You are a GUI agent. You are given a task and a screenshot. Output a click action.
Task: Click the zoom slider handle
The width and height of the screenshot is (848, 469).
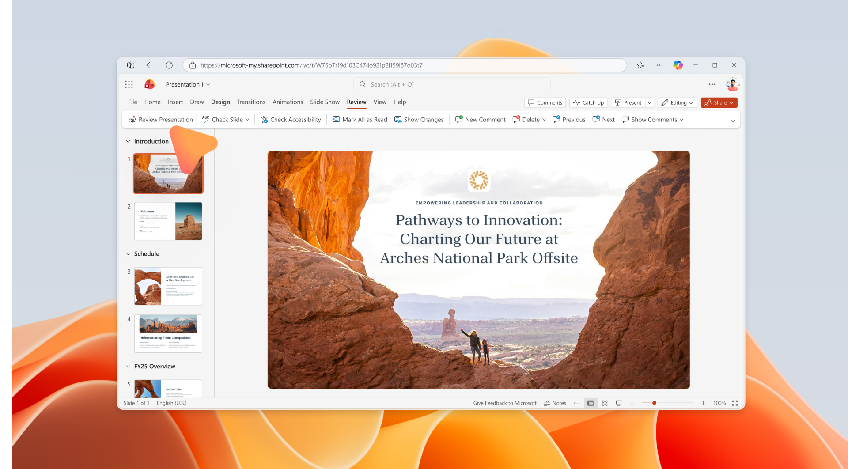pyautogui.click(x=654, y=403)
